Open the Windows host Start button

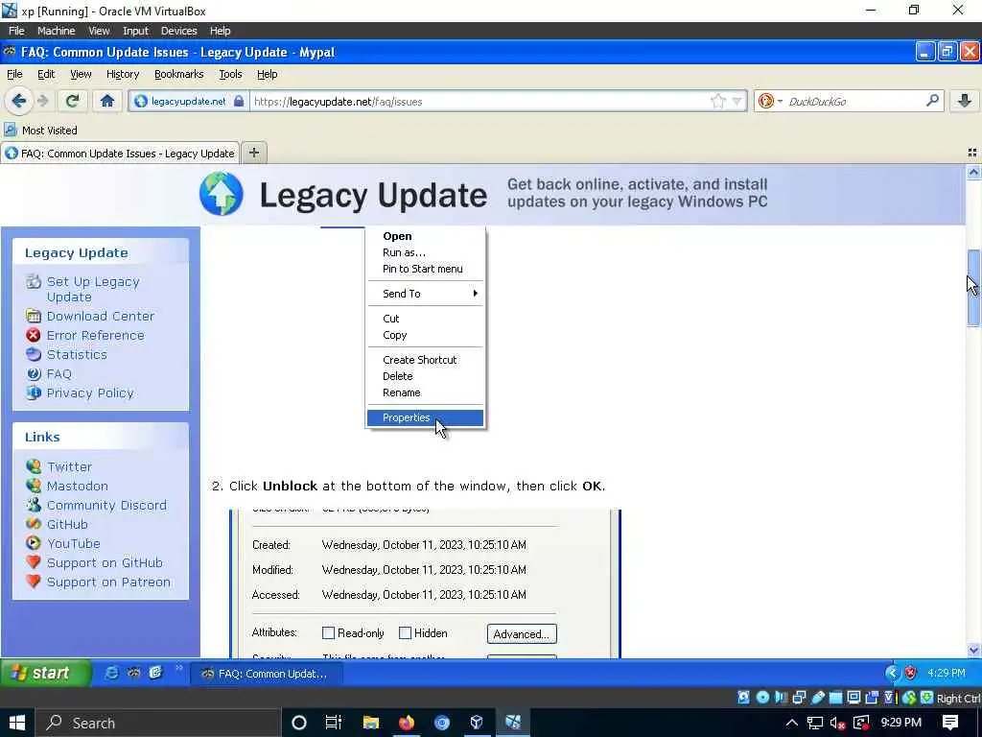point(16,723)
